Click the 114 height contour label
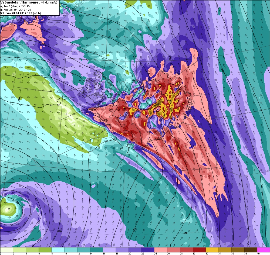Image resolution: width=270 pixels, height=255 pixels. click(x=33, y=160)
